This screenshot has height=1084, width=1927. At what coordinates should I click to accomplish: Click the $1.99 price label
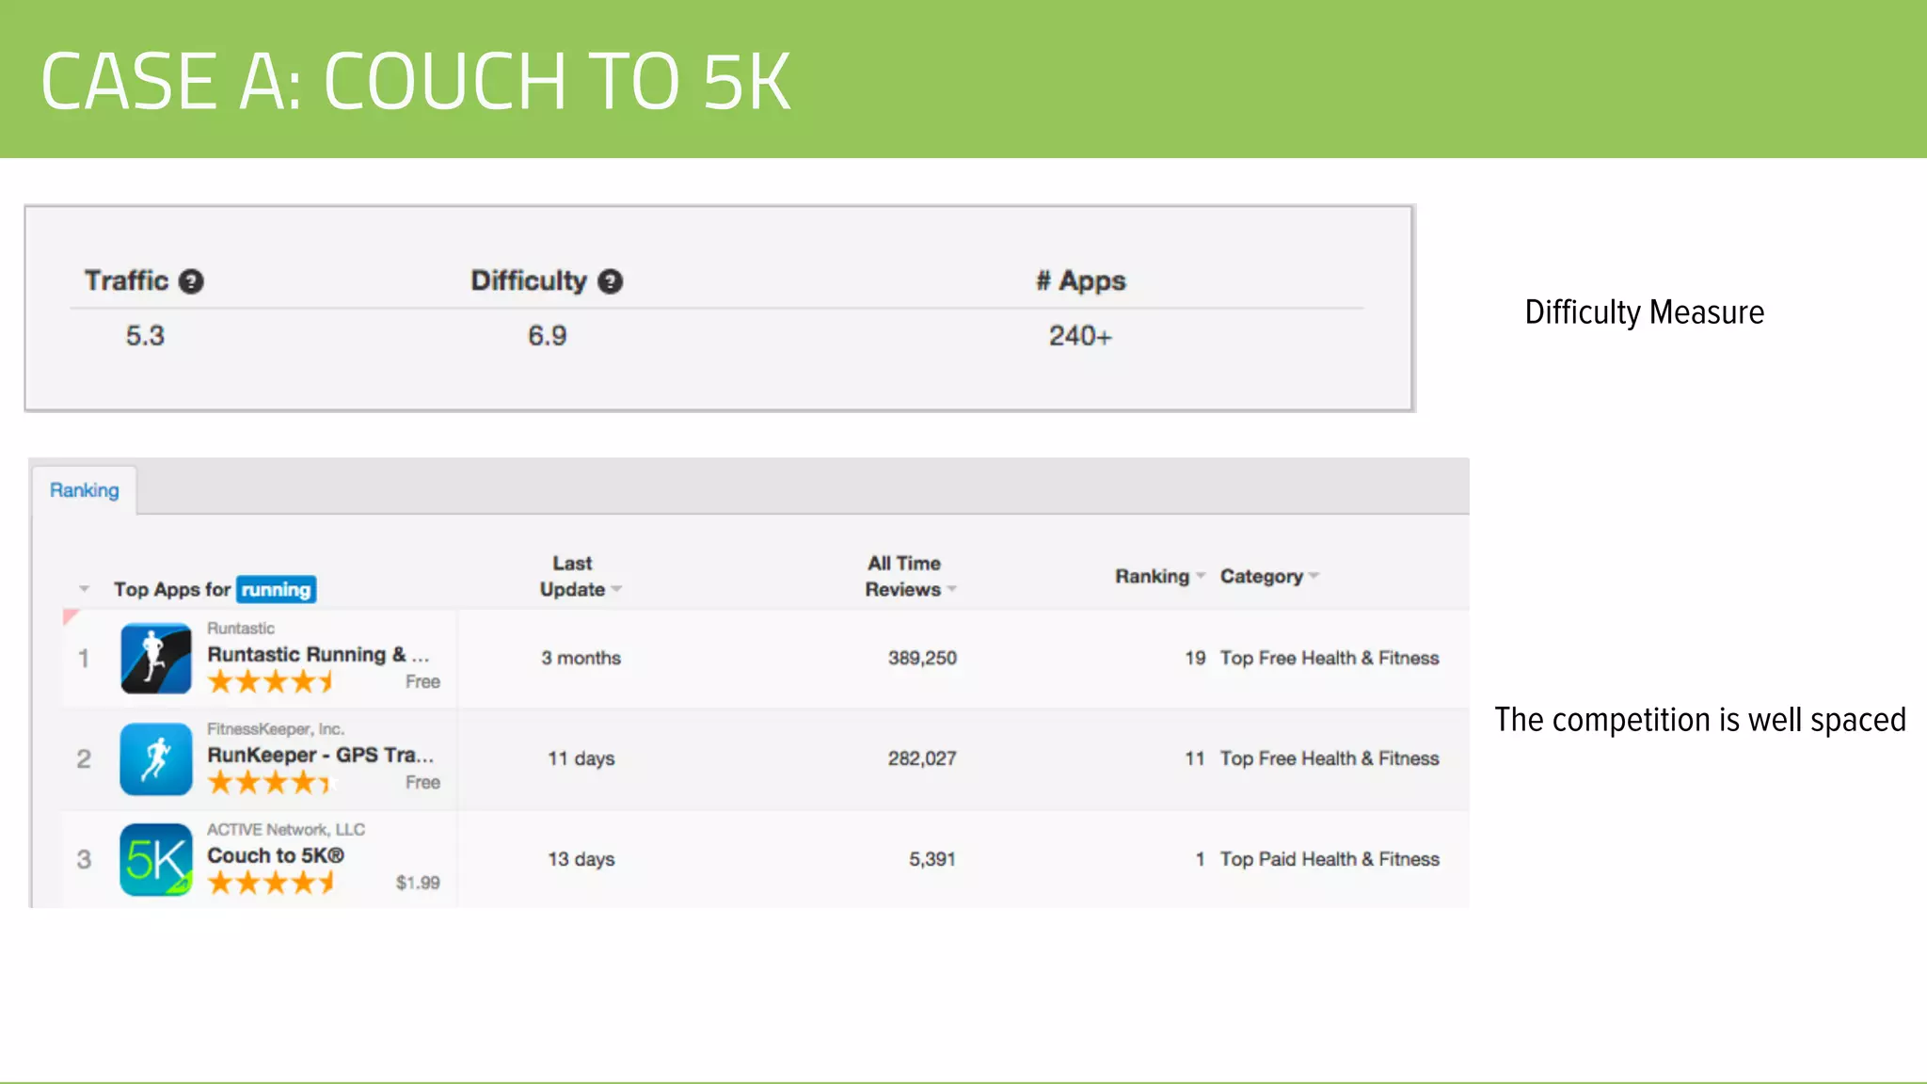click(418, 883)
